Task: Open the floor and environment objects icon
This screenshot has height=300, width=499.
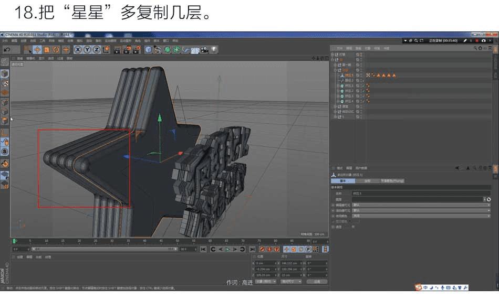Action: pos(195,50)
